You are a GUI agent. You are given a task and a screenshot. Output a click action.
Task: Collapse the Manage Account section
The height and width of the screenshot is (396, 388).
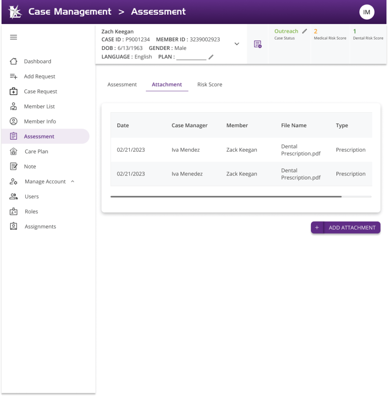[72, 181]
